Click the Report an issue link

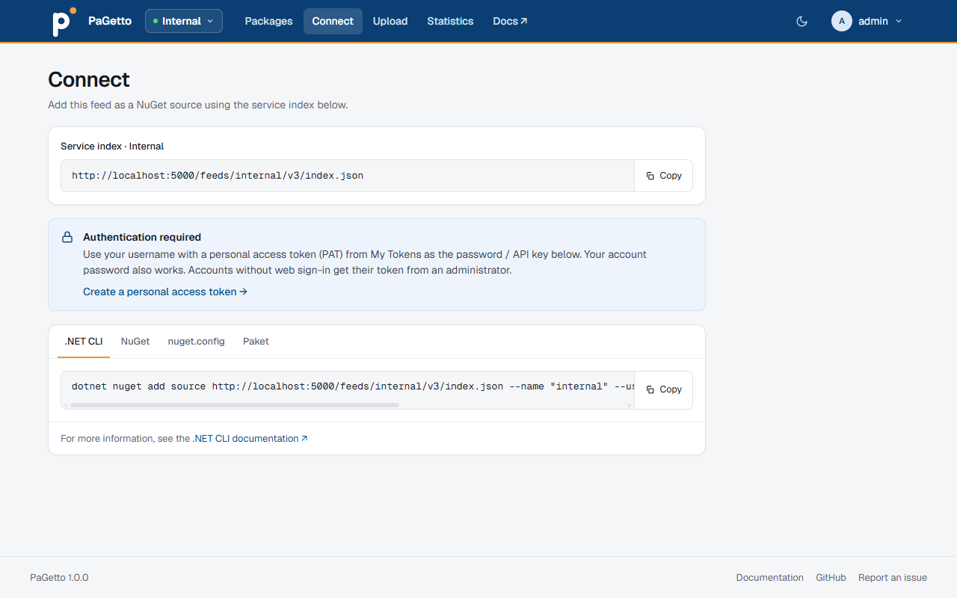[x=893, y=578]
